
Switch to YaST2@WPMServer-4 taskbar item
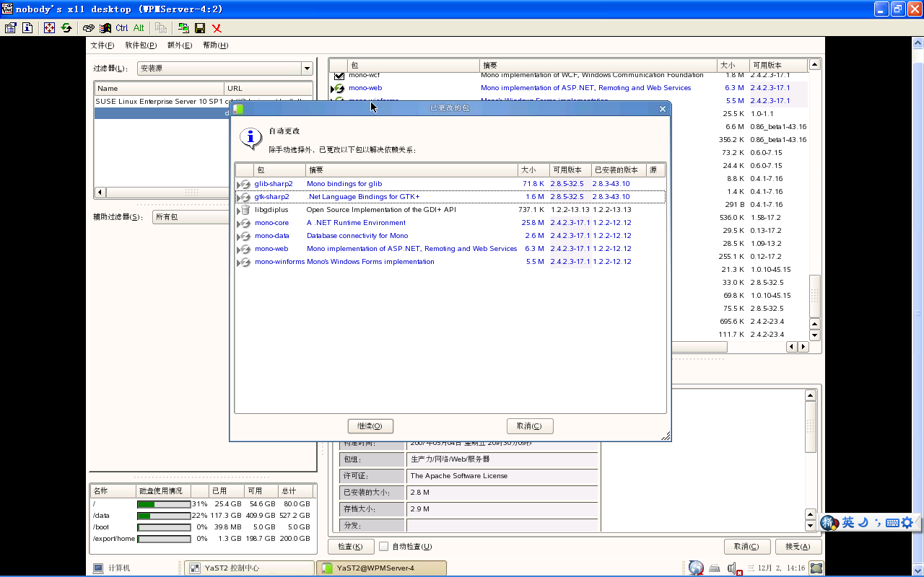[x=381, y=568]
